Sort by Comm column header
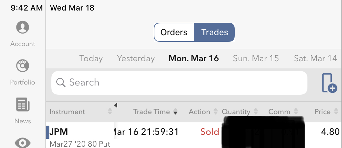 pos(279,112)
